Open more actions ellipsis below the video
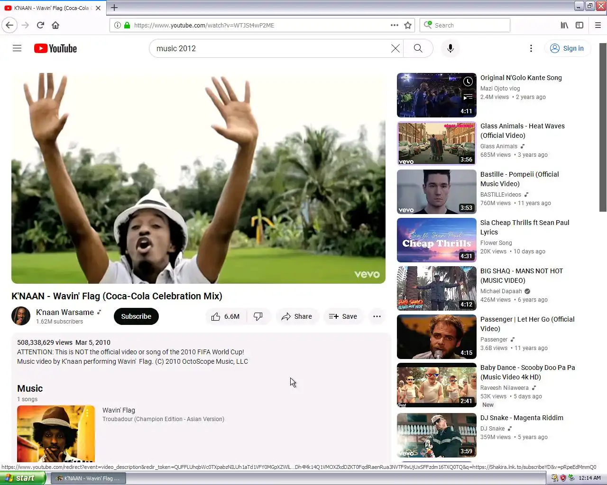607x485 pixels. click(x=377, y=316)
